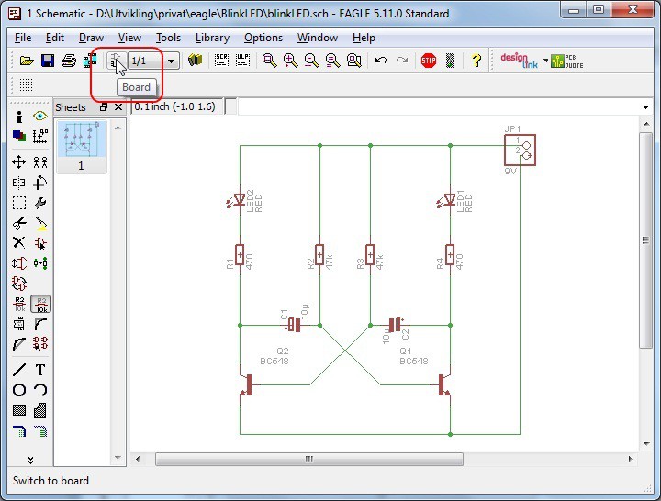Viewport: 661px width, 501px height.
Task: Choose the Circle drawing tool
Action: coord(18,390)
